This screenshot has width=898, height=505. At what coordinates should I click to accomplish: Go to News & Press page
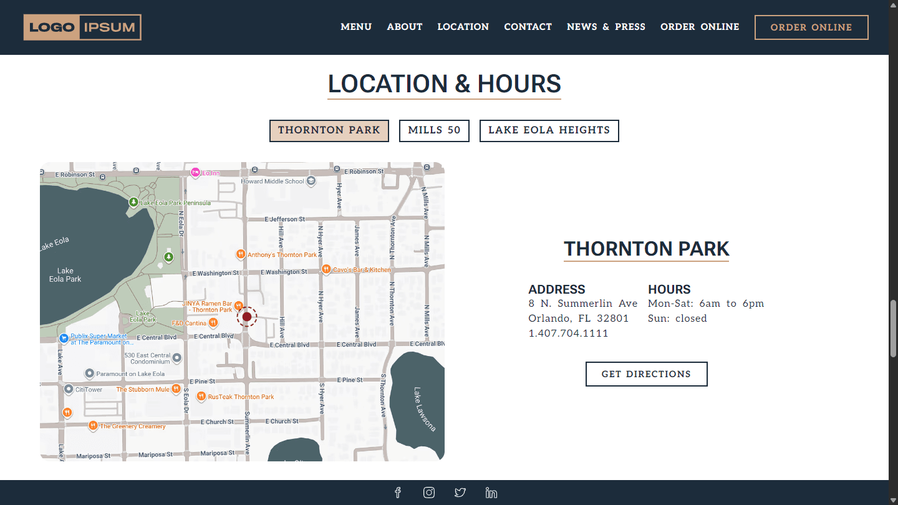point(606,27)
